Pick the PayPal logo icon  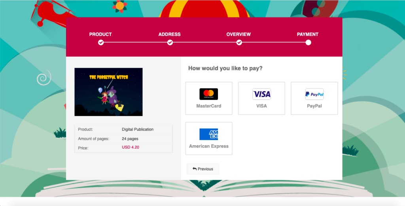click(x=314, y=94)
